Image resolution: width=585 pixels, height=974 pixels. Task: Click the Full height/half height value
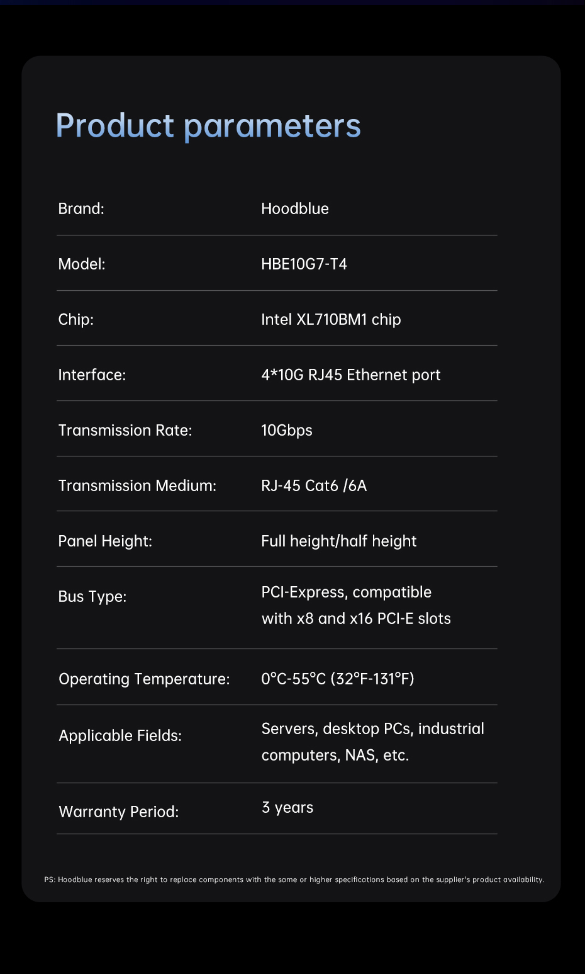(x=338, y=541)
